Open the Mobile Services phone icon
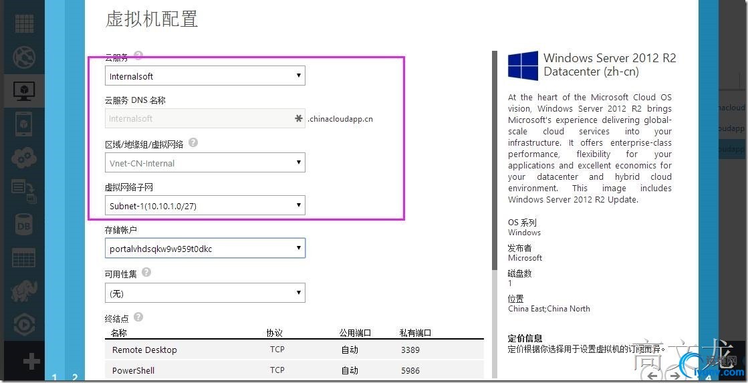The image size is (748, 383). [24, 124]
